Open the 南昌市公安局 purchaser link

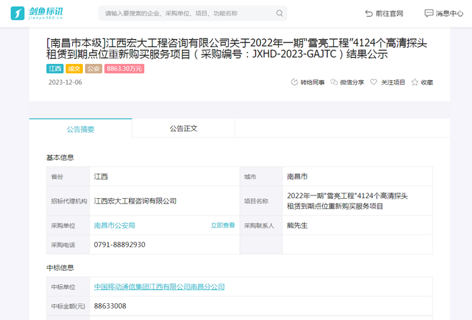pos(115,225)
